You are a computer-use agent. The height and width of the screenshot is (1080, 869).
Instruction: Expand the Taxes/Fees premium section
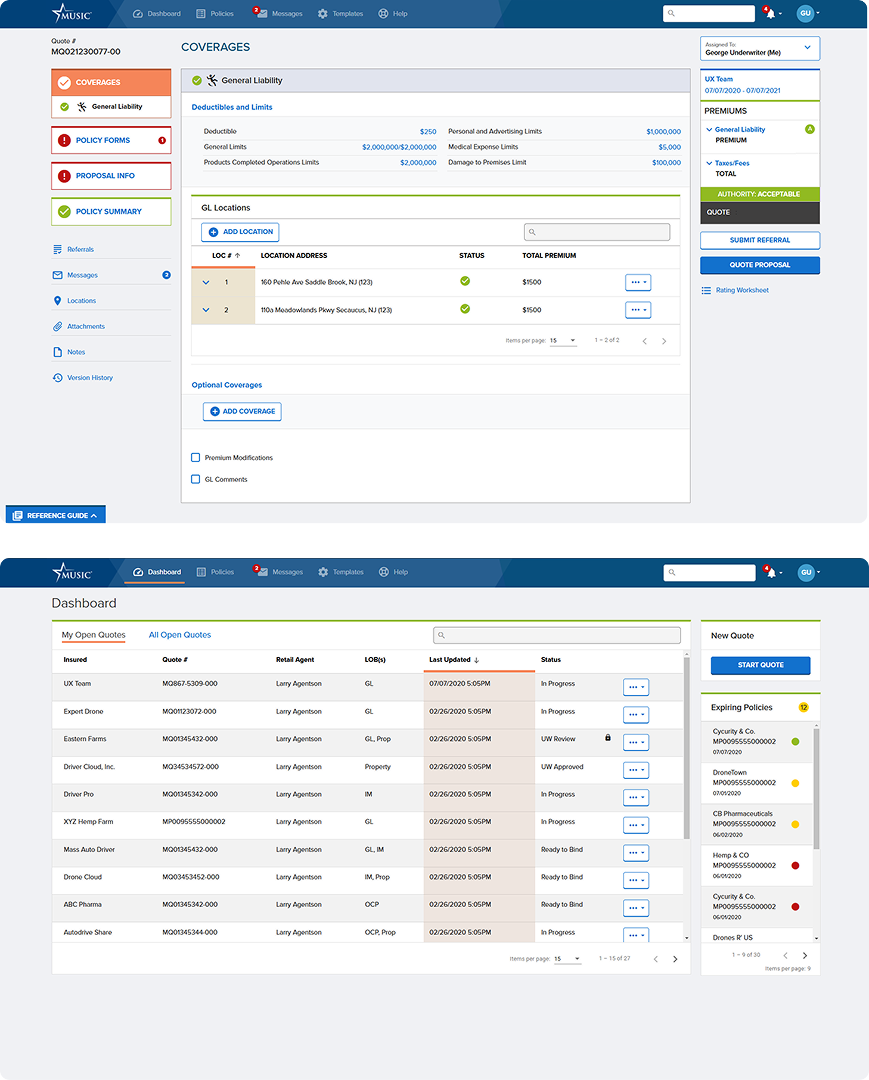click(x=709, y=163)
